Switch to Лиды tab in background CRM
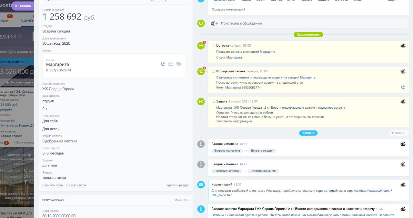This screenshot has width=413, height=218. [4, 20]
